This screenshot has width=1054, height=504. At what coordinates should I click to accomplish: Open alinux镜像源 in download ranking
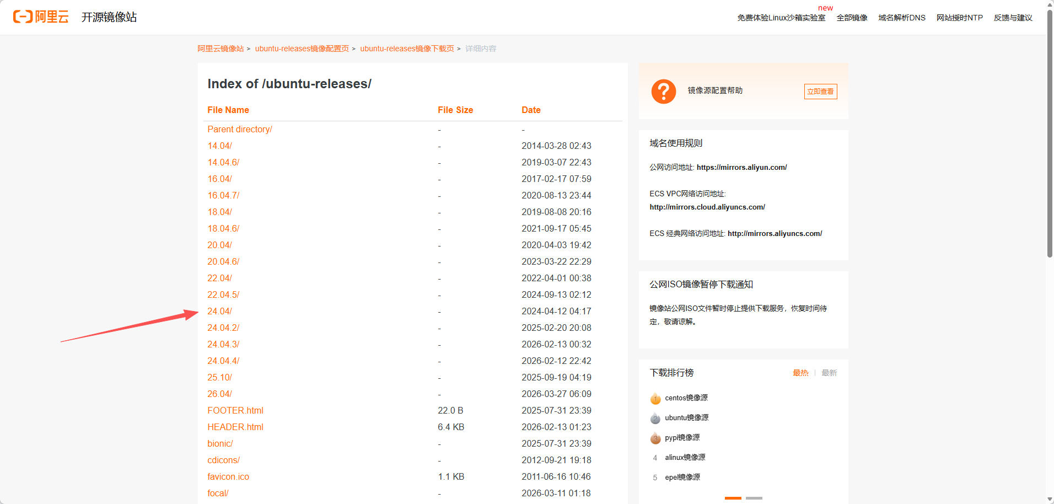coord(685,457)
